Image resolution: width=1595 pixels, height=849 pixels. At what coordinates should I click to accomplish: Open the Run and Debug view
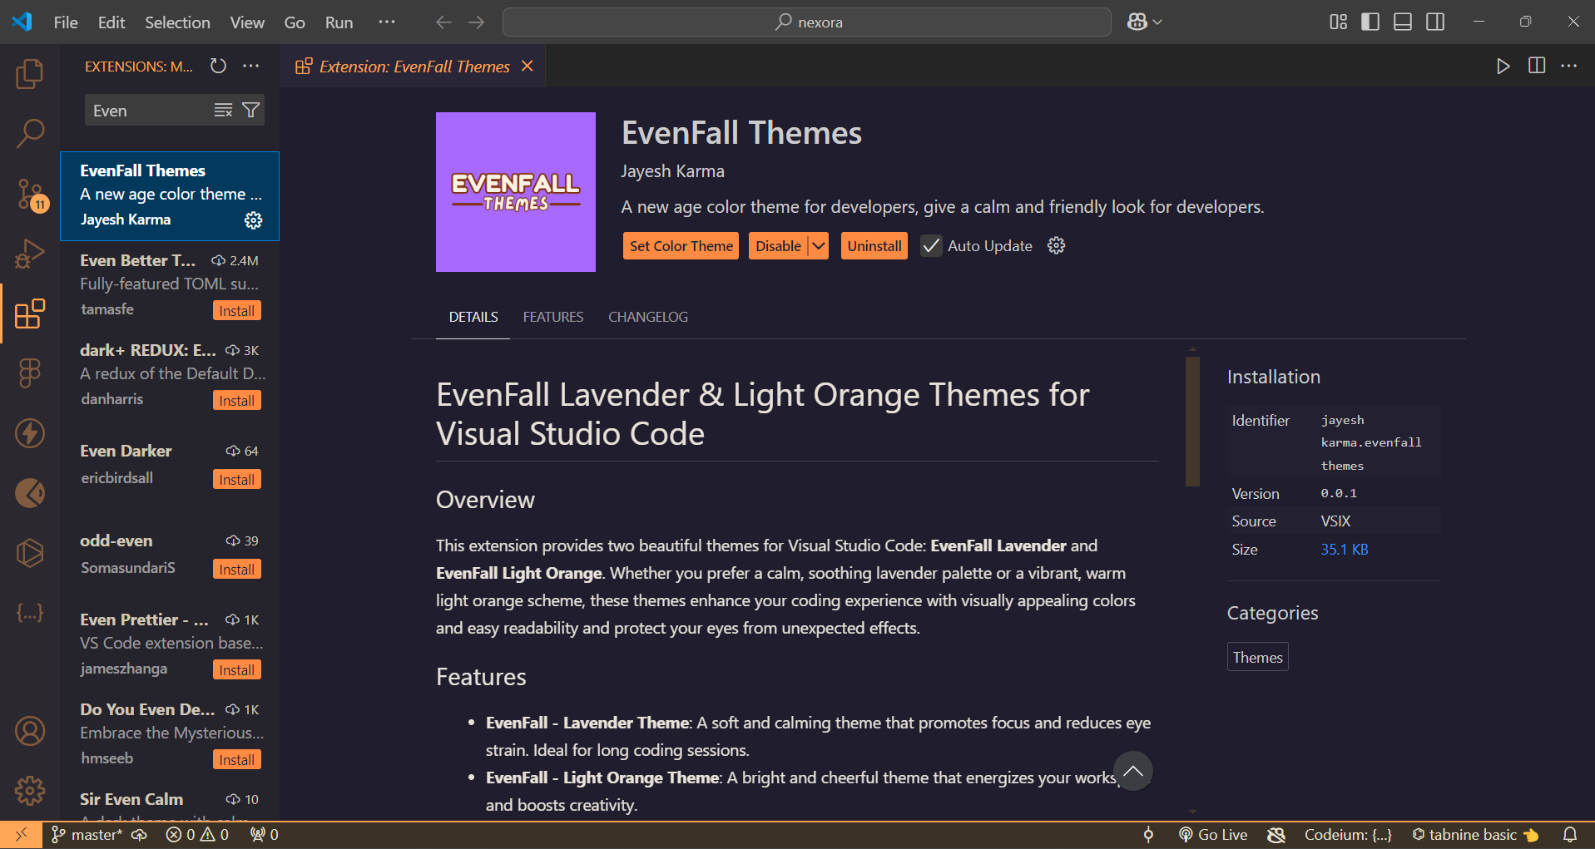30,254
